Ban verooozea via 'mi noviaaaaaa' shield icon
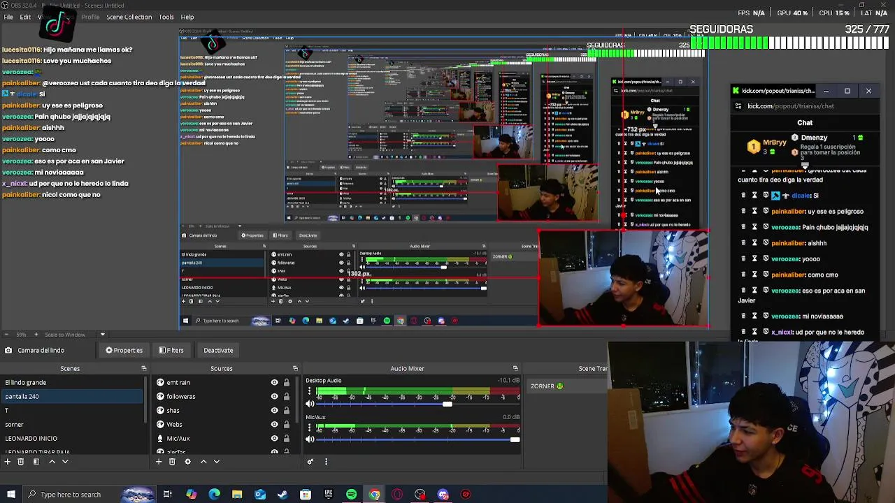895x503 pixels. tap(766, 316)
